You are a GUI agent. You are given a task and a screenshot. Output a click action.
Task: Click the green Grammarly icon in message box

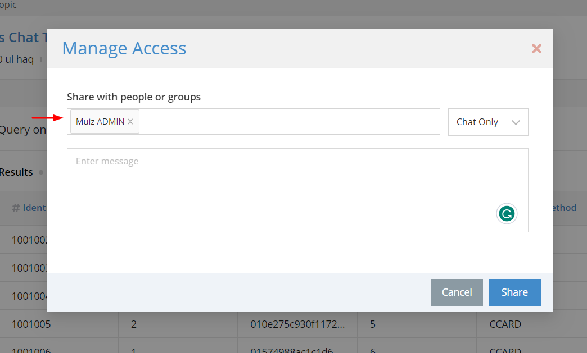click(x=507, y=214)
